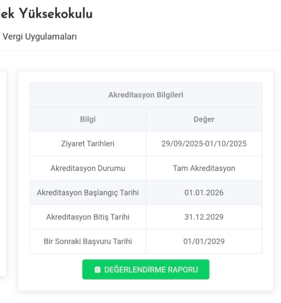The image size is (281, 303).
Task: Select the Tam Akreditasyon status value
Action: click(204, 168)
